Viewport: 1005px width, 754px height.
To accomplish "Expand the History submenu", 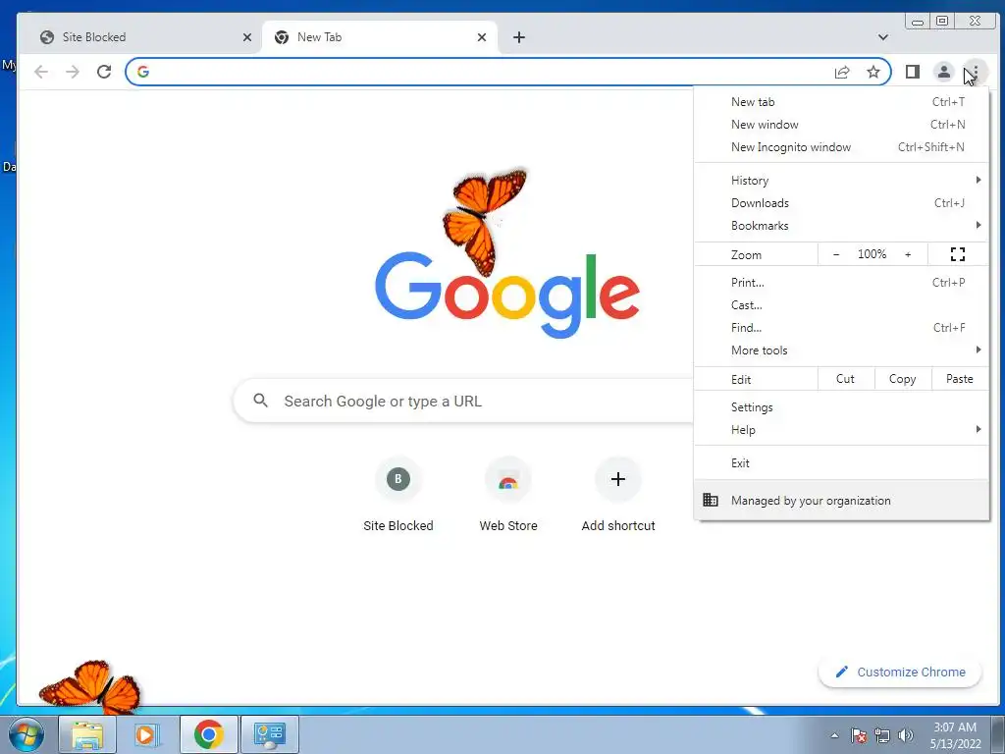I will point(841,181).
